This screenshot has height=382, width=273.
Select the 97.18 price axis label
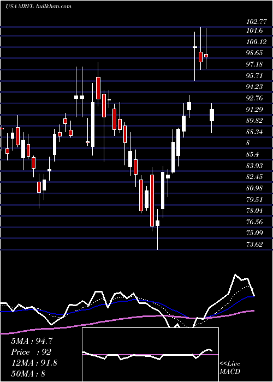[254, 64]
